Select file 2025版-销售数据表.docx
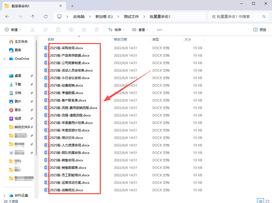Image resolution: width=272 pixels, height=203 pixels. [x=68, y=167]
